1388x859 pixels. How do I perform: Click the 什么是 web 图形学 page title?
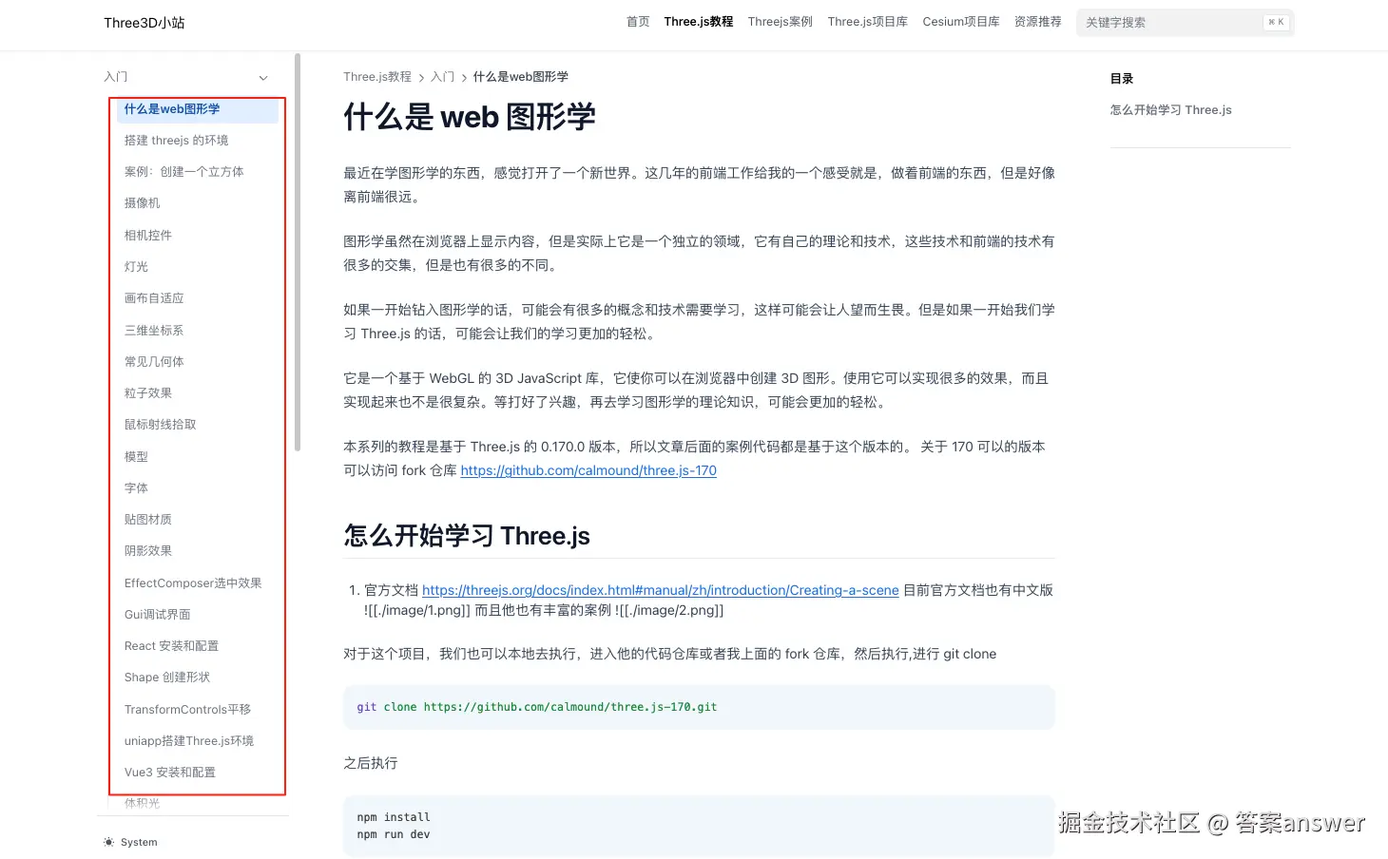[x=470, y=117]
